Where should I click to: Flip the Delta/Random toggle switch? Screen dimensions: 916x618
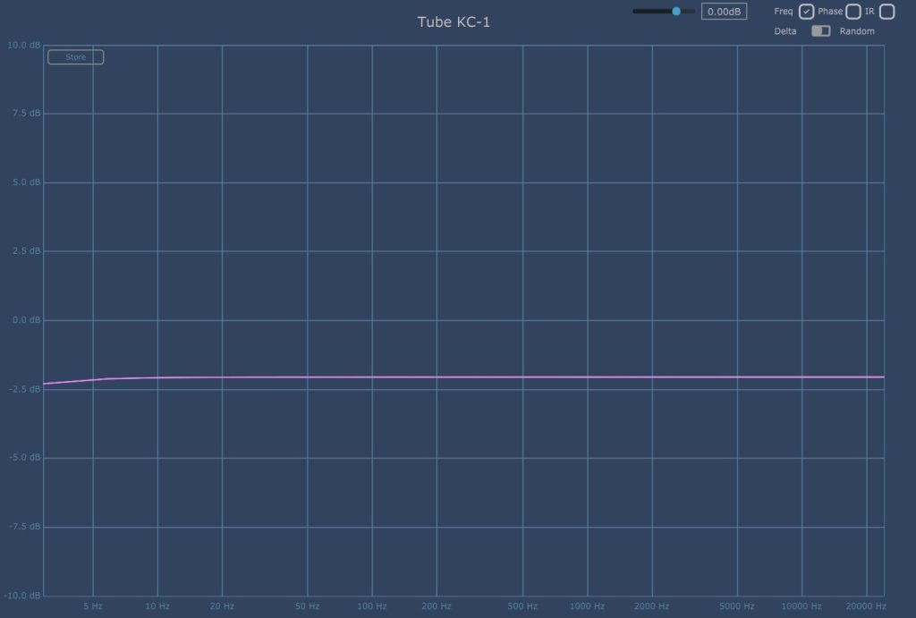pyautogui.click(x=820, y=31)
